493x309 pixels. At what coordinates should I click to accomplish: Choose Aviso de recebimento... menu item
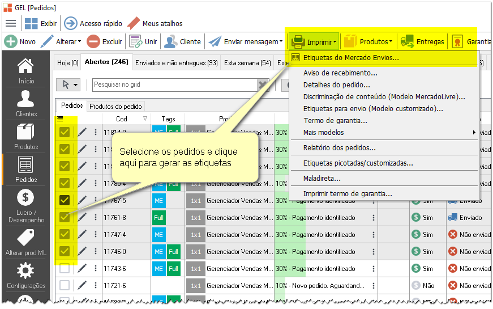point(340,73)
